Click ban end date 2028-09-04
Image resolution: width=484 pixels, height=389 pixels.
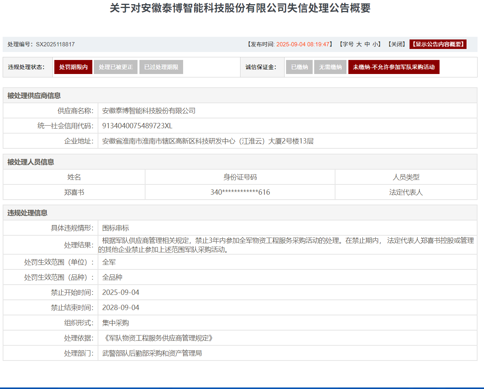point(121,308)
